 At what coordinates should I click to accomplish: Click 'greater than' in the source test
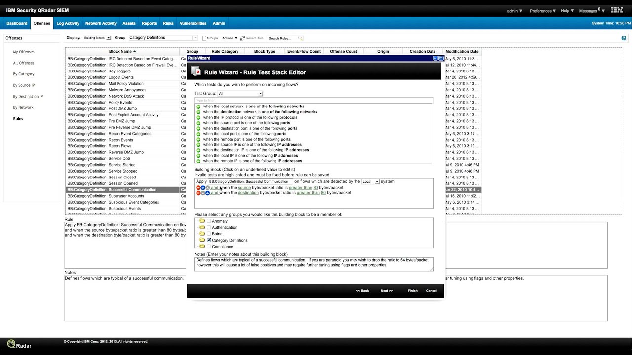(300, 188)
